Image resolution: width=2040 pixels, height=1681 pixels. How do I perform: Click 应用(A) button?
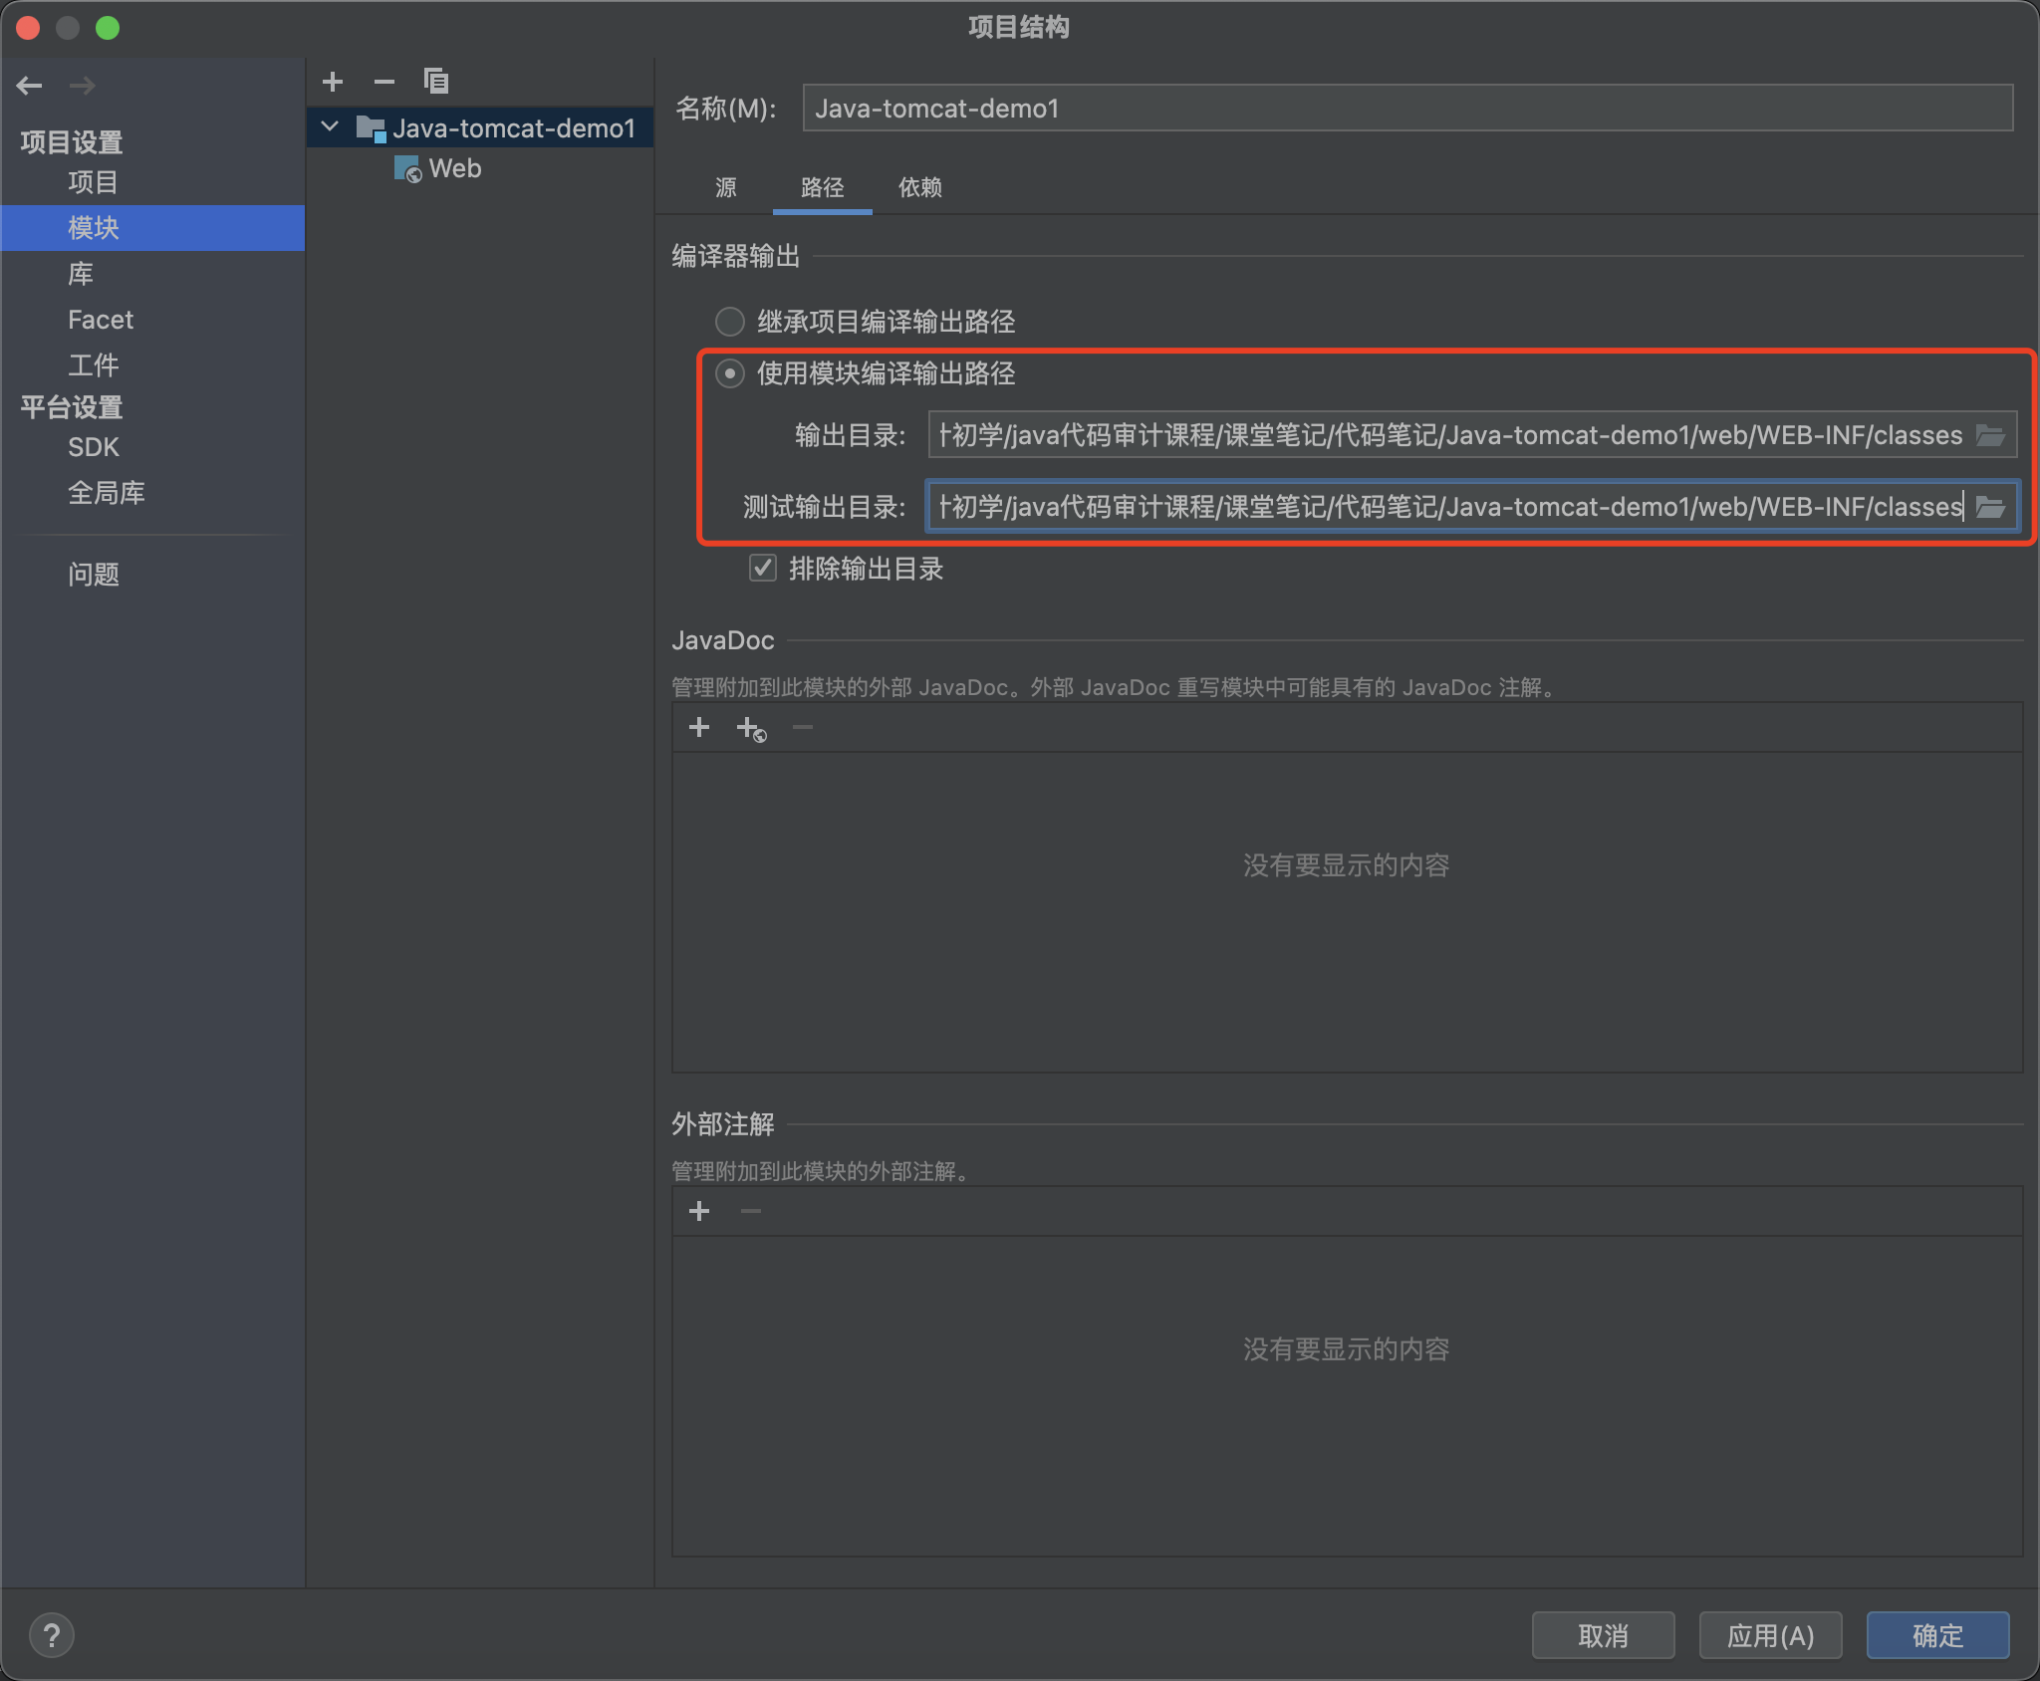[x=1770, y=1635]
